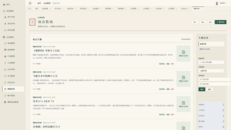Click the 查询 button
The height and width of the screenshot is (130, 231).
(x=202, y=89)
